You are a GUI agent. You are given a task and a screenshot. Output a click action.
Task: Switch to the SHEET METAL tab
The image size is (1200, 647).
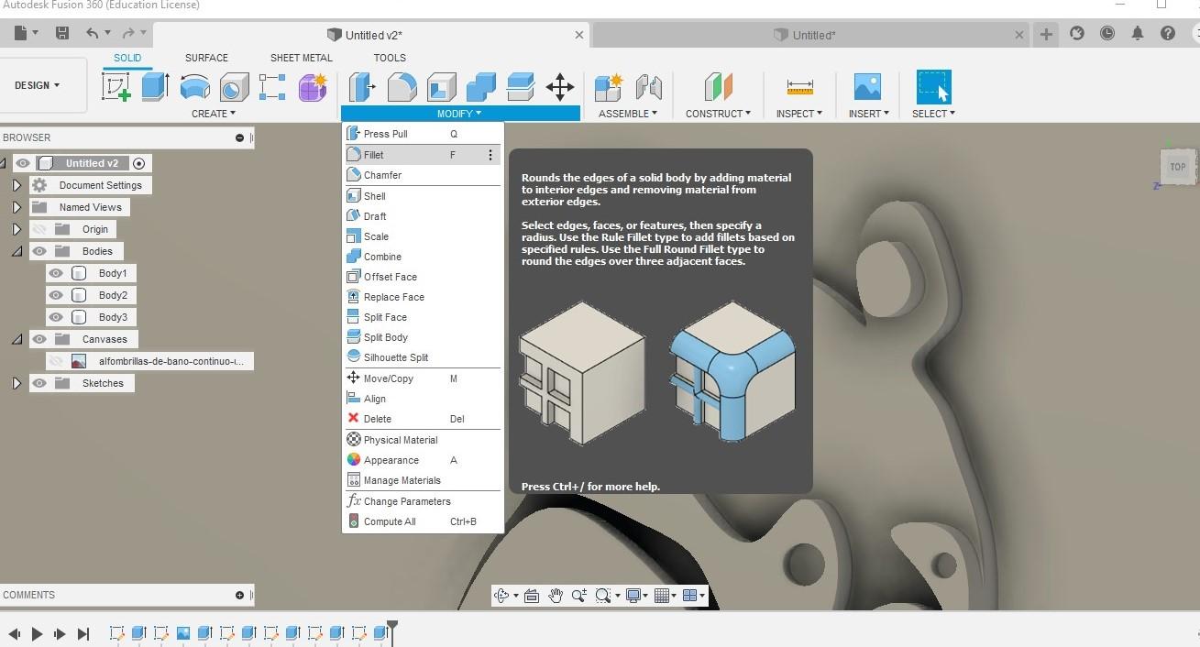coord(301,58)
